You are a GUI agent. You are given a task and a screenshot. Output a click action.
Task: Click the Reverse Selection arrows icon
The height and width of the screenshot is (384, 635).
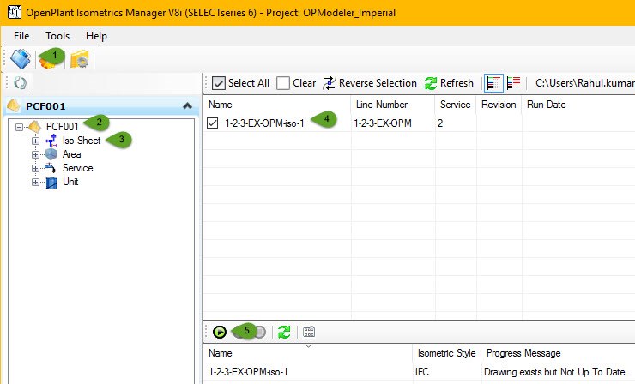pyautogui.click(x=330, y=83)
